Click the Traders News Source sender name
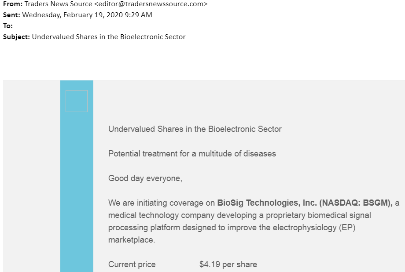405x272 pixels. coord(59,4)
